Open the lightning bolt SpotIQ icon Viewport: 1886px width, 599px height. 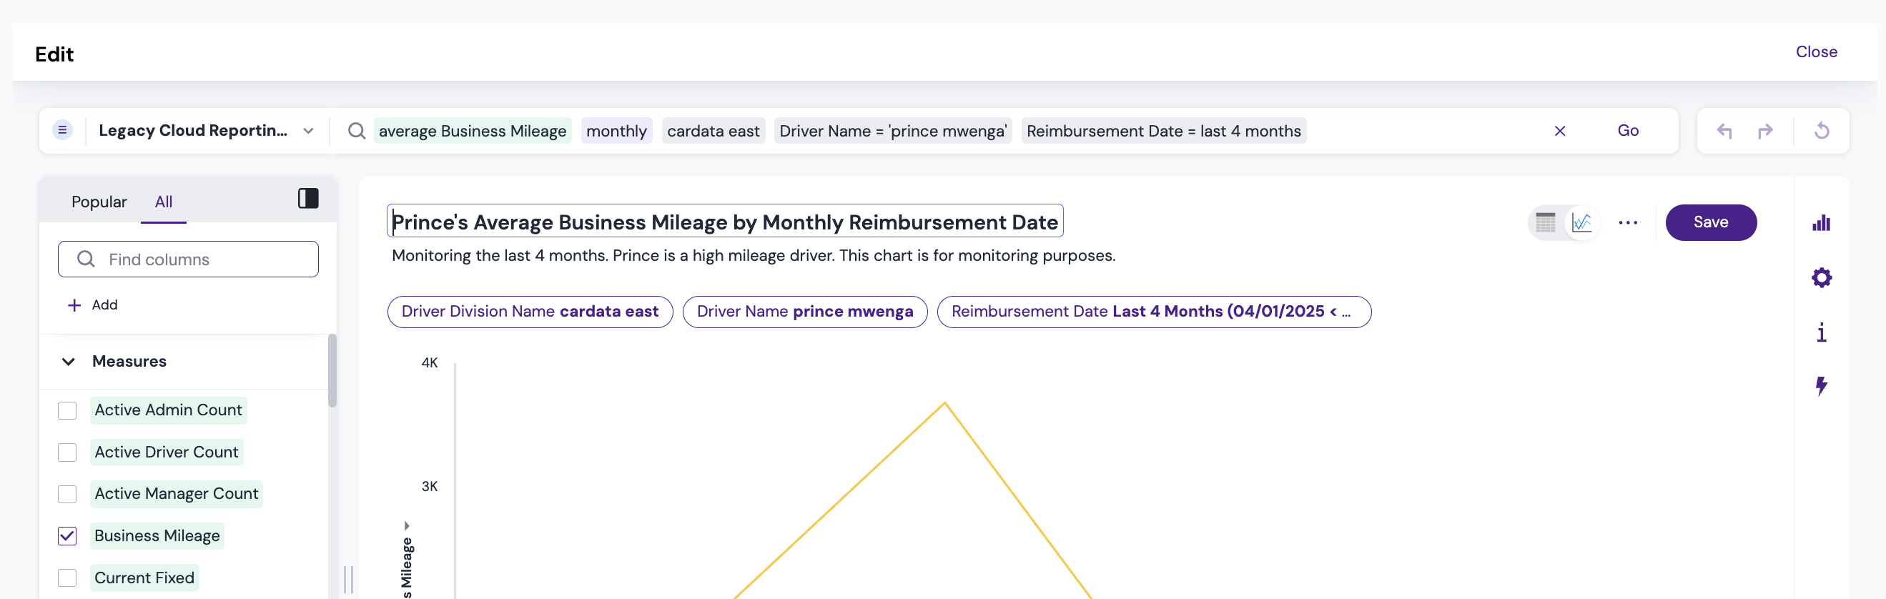coord(1821,386)
